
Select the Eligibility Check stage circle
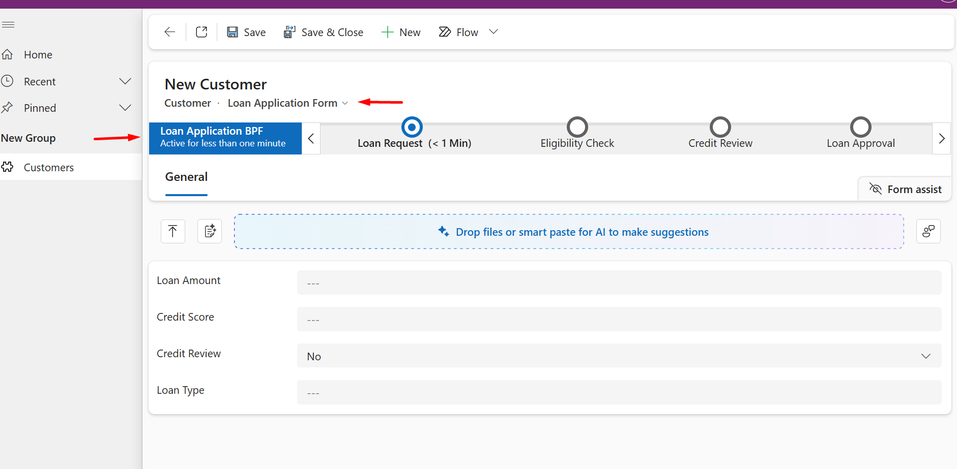point(577,127)
